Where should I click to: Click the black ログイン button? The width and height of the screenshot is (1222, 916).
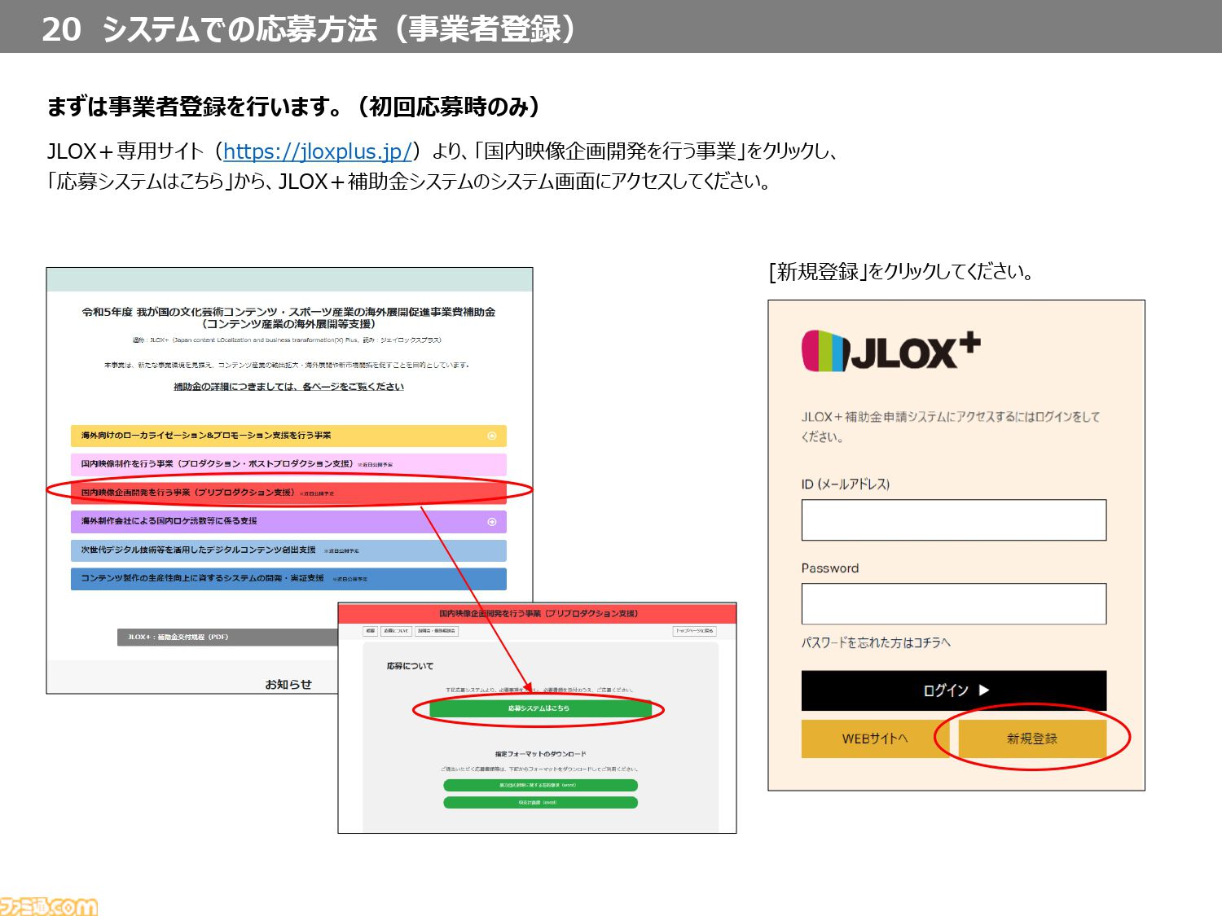(x=954, y=690)
